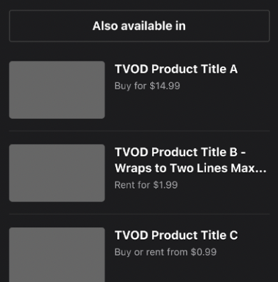Open the TVOD Product Title B thumbnail
Screen dimensions: 278x282
(x=57, y=173)
